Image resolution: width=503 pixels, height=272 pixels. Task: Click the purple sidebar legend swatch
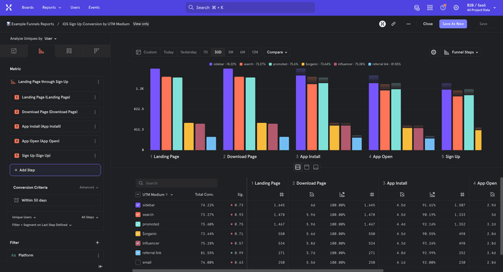tap(211, 64)
